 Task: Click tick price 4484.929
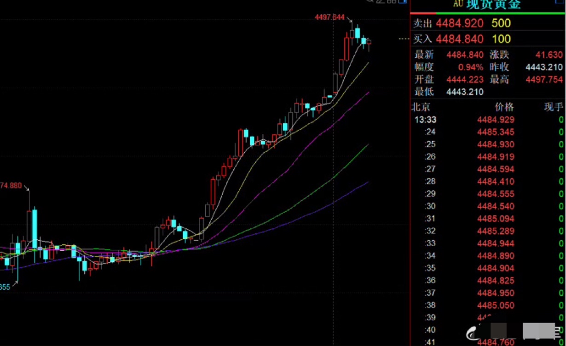coord(496,120)
